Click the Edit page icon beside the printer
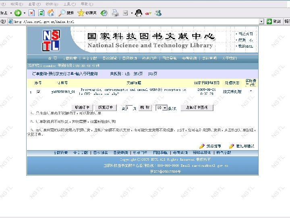The image size is (290, 218). (125, 13)
